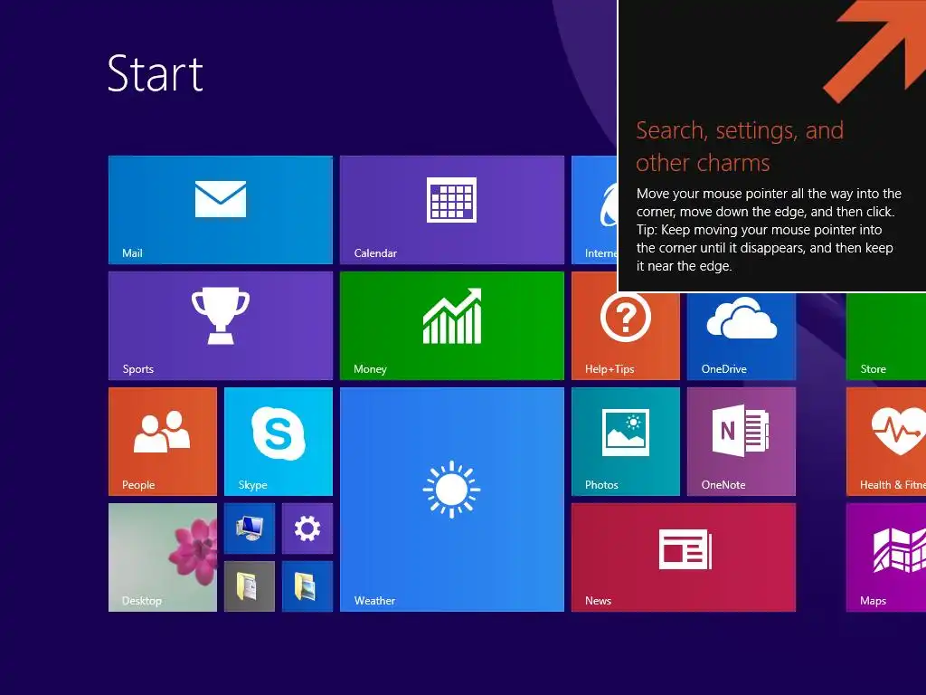Open the This PC computer tile
This screenshot has width=926, height=695.
(x=250, y=528)
